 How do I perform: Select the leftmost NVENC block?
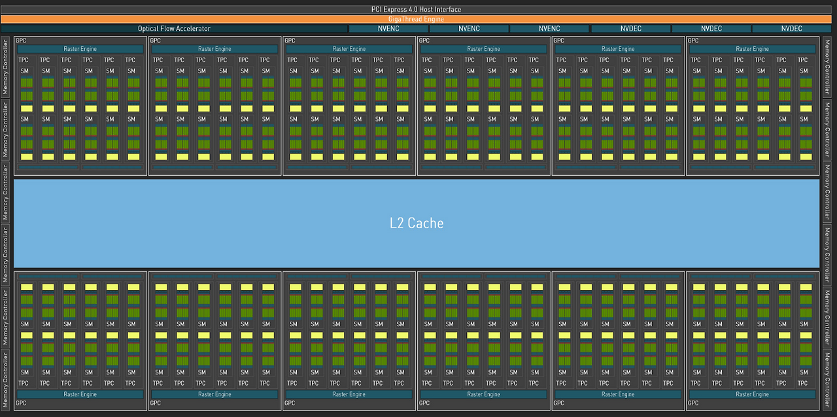[x=388, y=29]
